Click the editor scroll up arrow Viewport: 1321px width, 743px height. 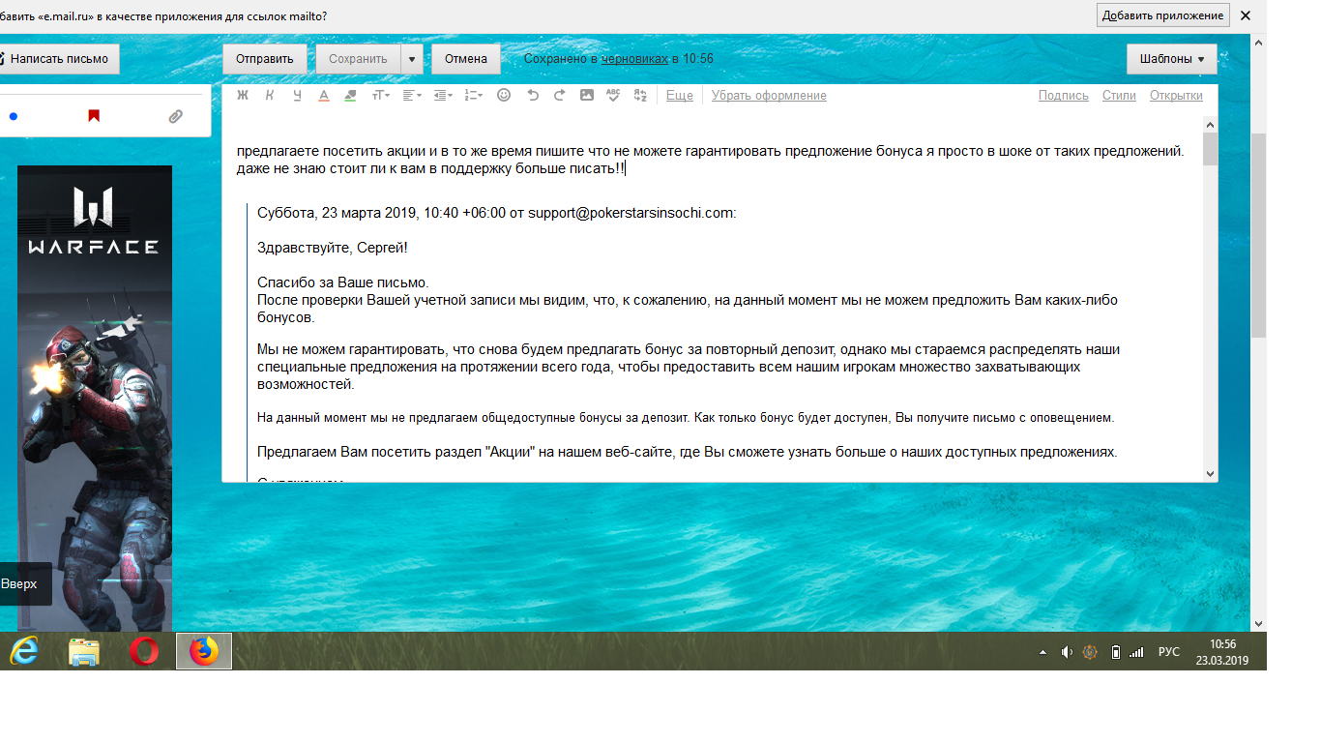1210,124
